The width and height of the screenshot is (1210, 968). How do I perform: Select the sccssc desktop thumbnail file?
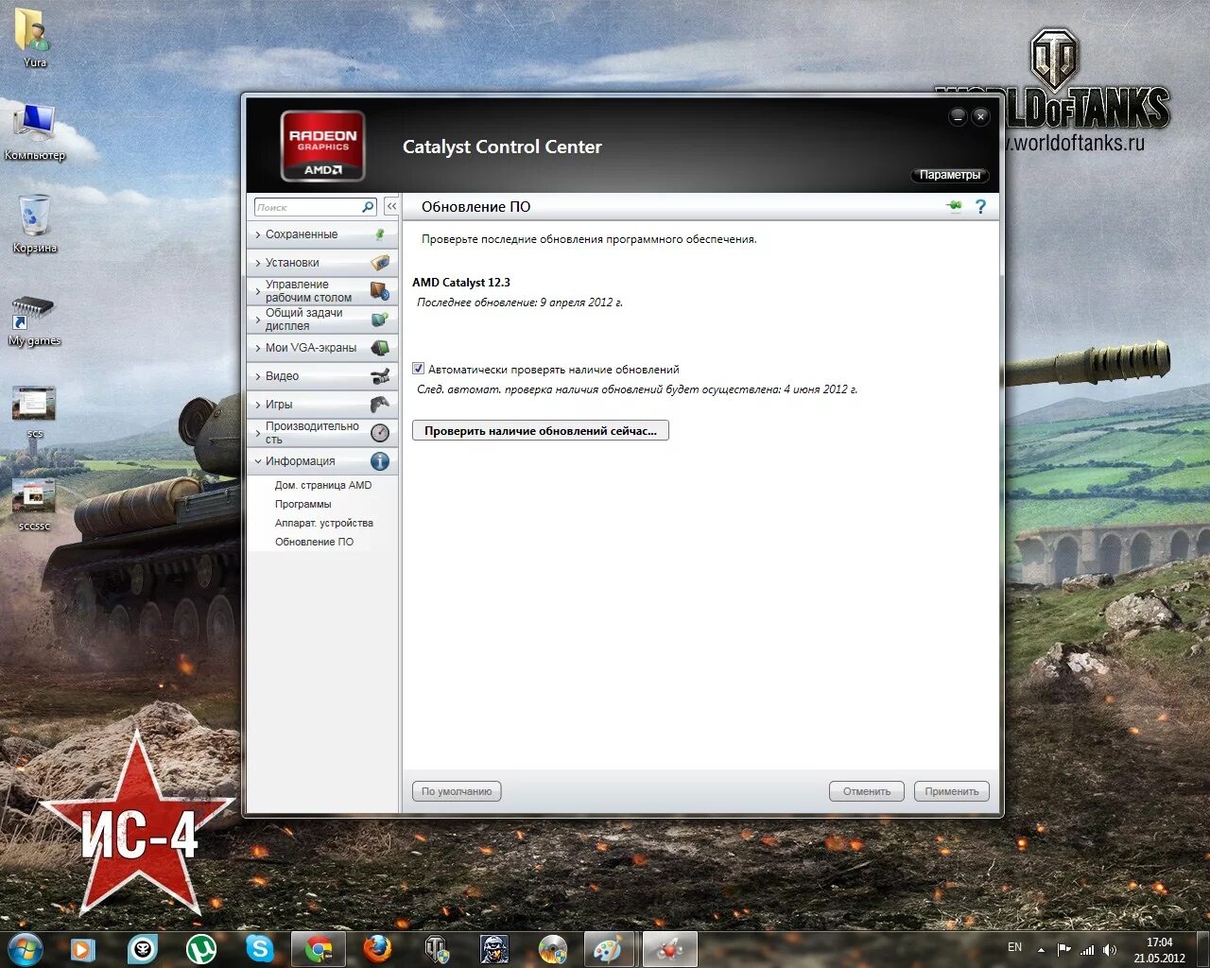pyautogui.click(x=34, y=504)
